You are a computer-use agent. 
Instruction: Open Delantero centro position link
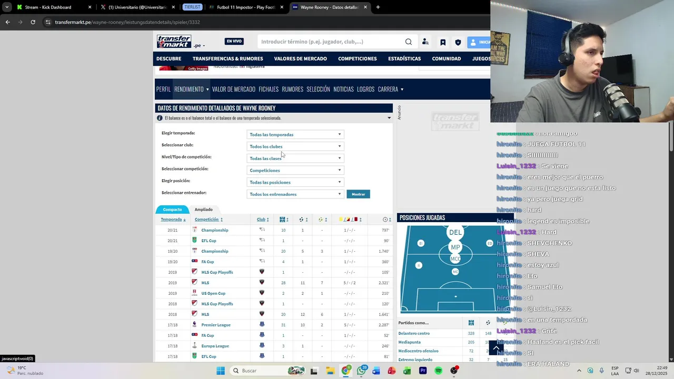coord(414,333)
